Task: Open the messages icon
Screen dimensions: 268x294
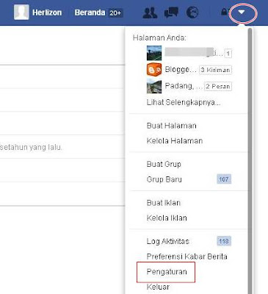Action: point(171,12)
